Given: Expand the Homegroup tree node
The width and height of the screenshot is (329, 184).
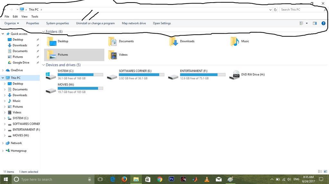Looking at the screenshot, I should coord(3,150).
